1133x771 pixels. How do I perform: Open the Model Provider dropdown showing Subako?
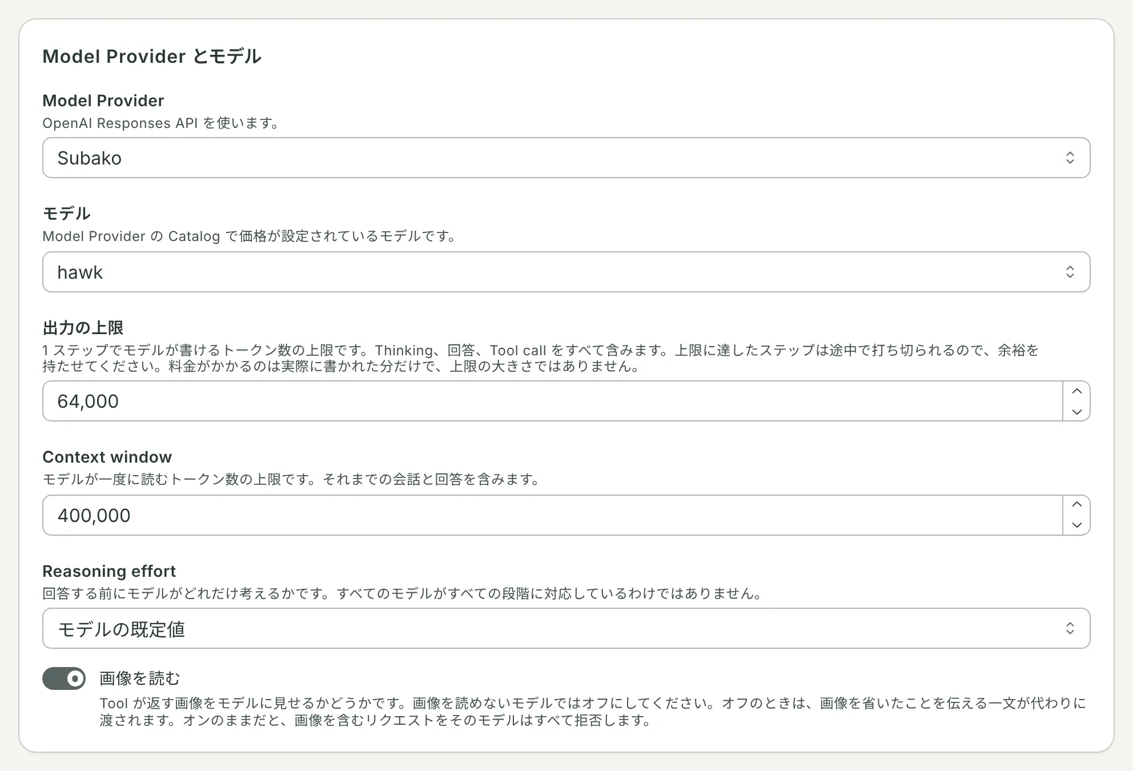click(566, 158)
